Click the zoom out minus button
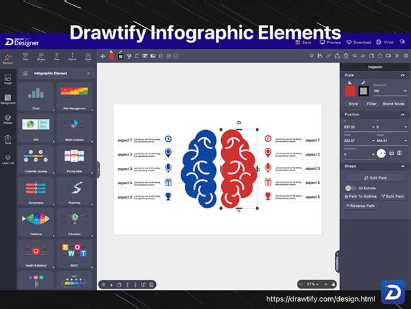This screenshot has height=309, width=411. click(301, 284)
